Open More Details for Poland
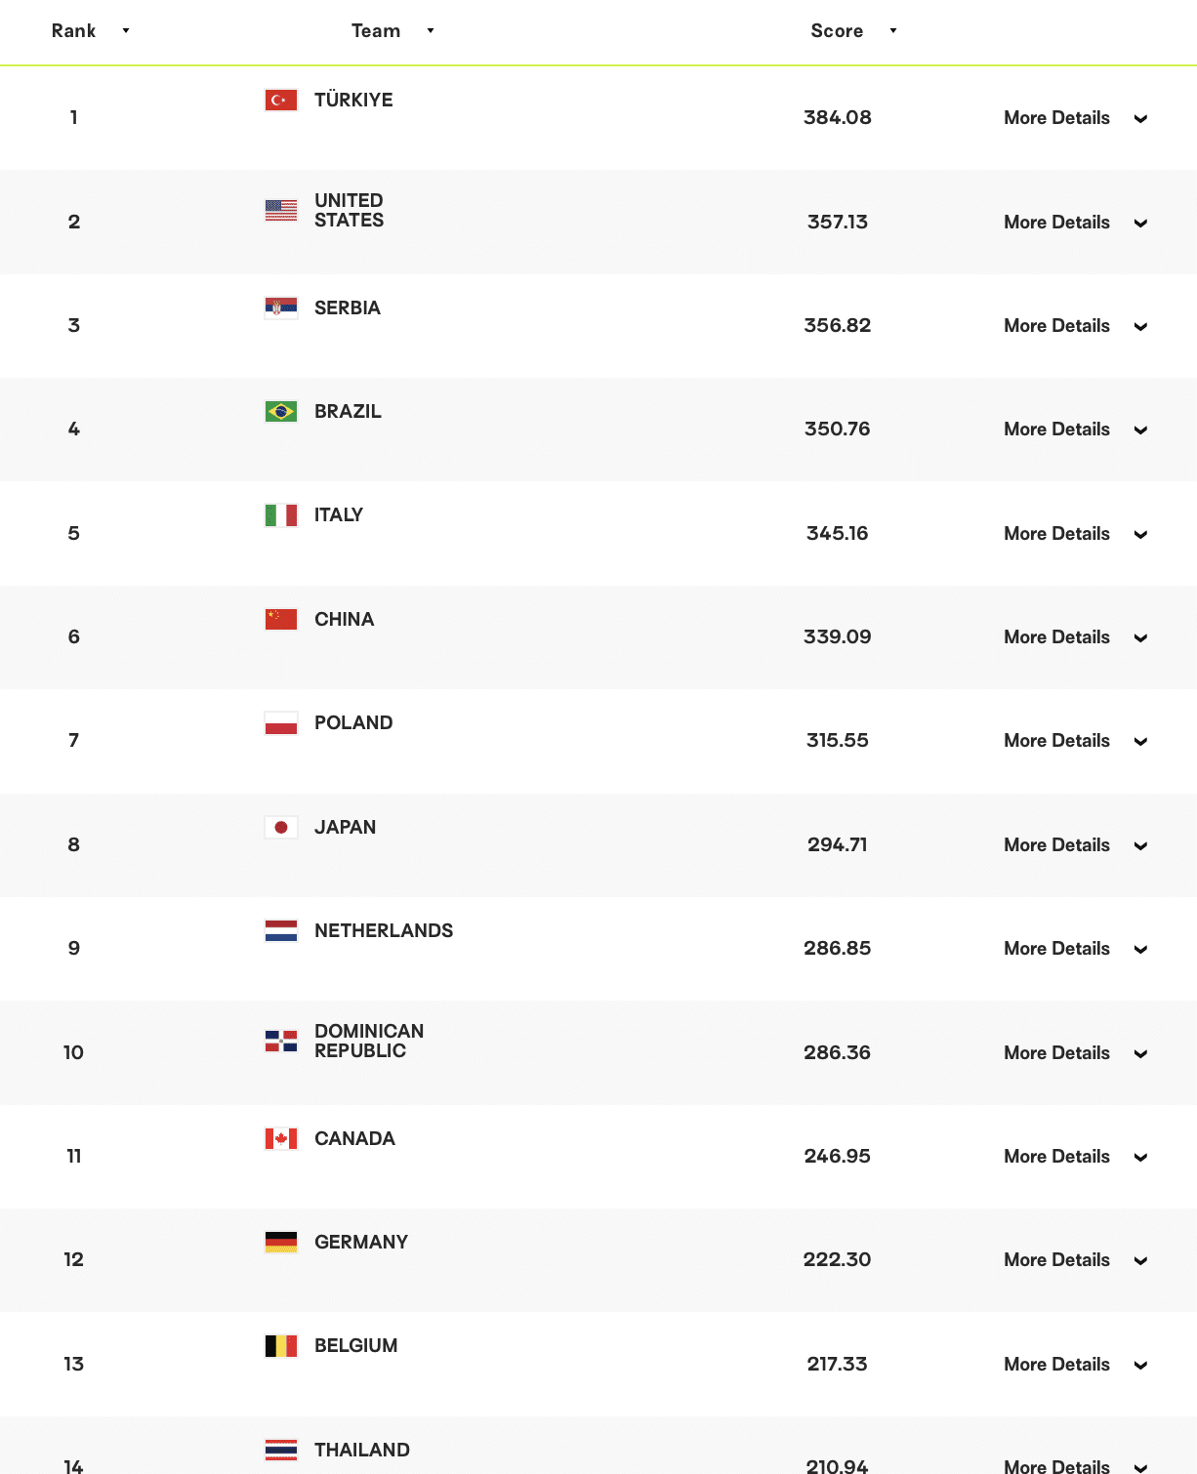This screenshot has width=1197, height=1474. tap(1056, 741)
